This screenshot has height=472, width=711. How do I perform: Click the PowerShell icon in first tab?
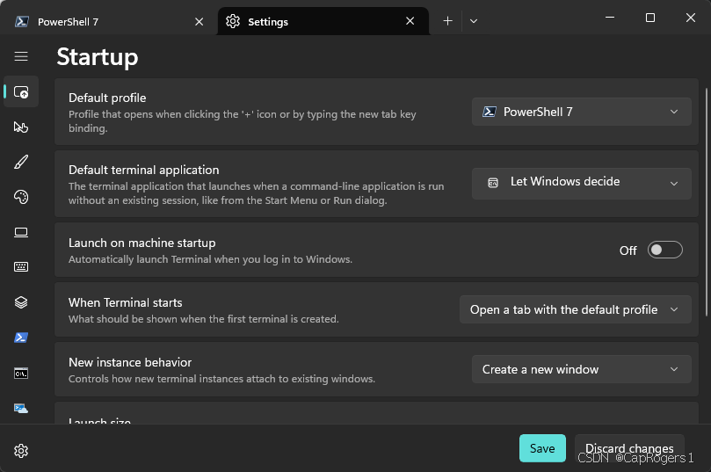pyautogui.click(x=22, y=21)
